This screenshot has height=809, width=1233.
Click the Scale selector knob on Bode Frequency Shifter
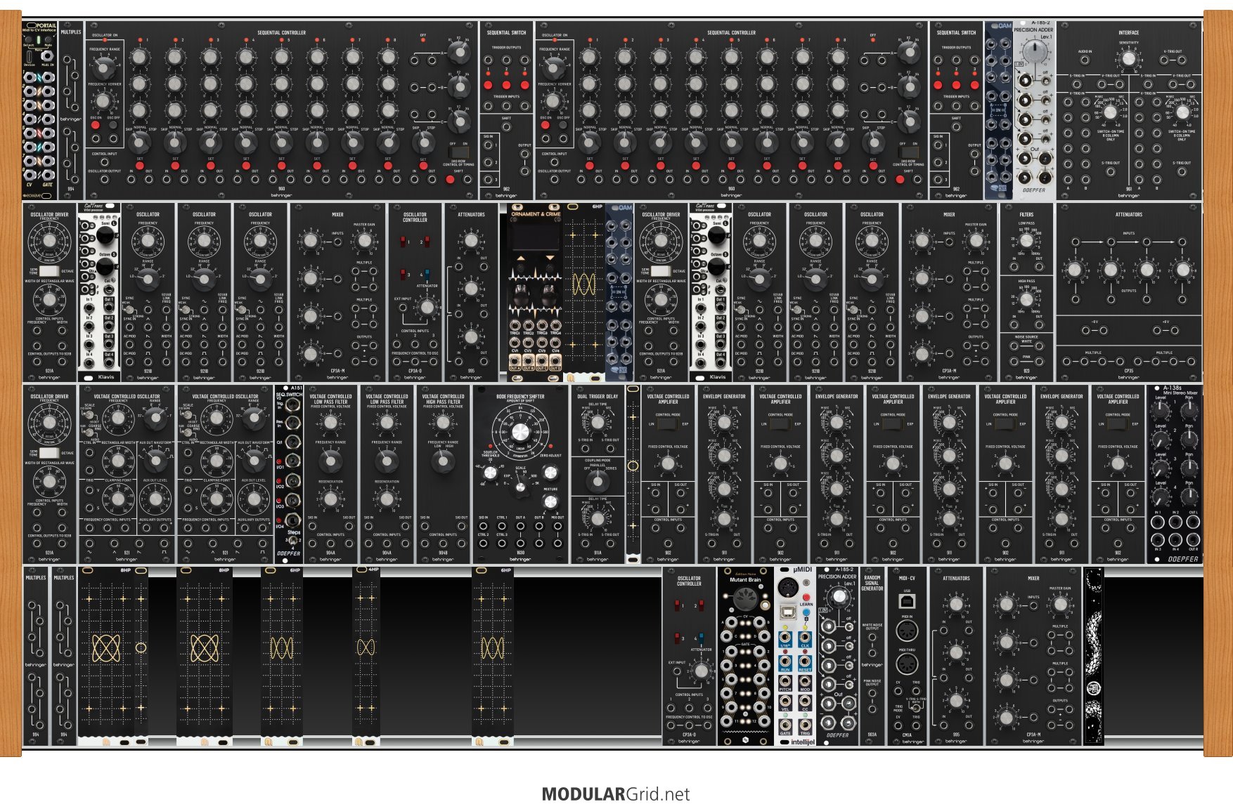(x=520, y=486)
